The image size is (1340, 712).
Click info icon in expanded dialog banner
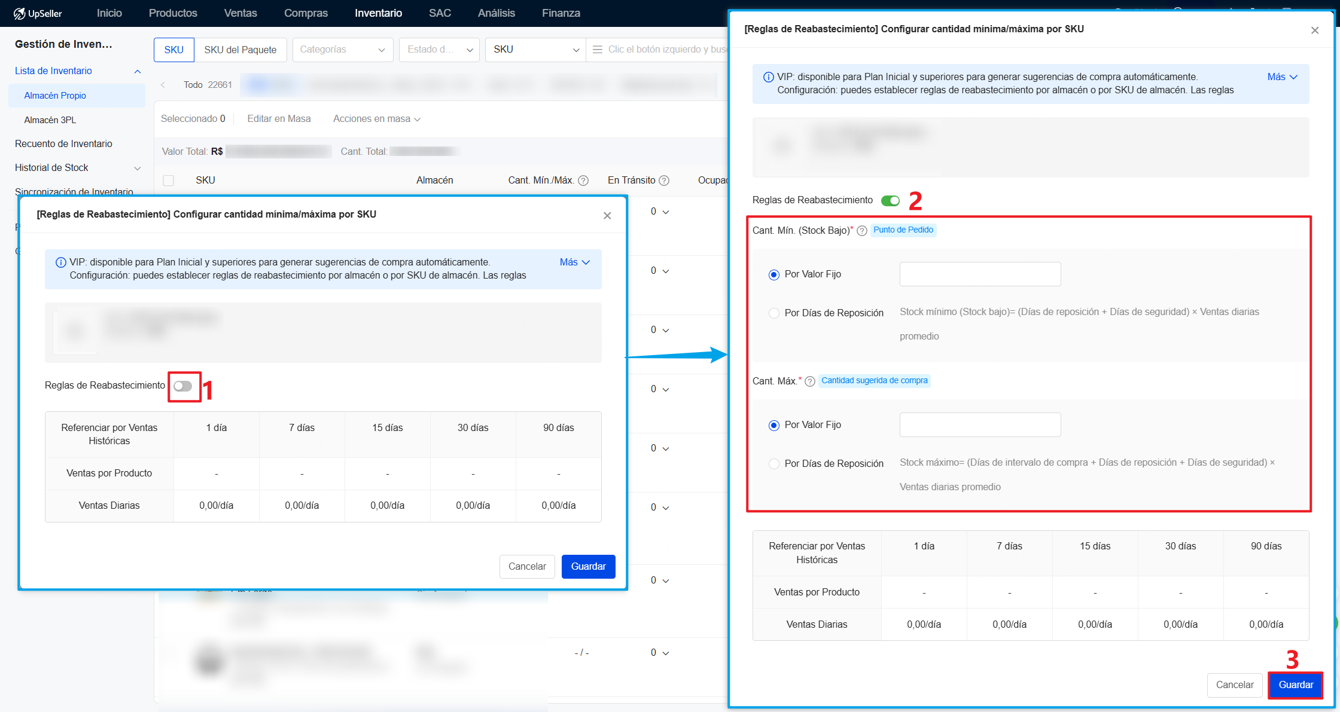768,77
